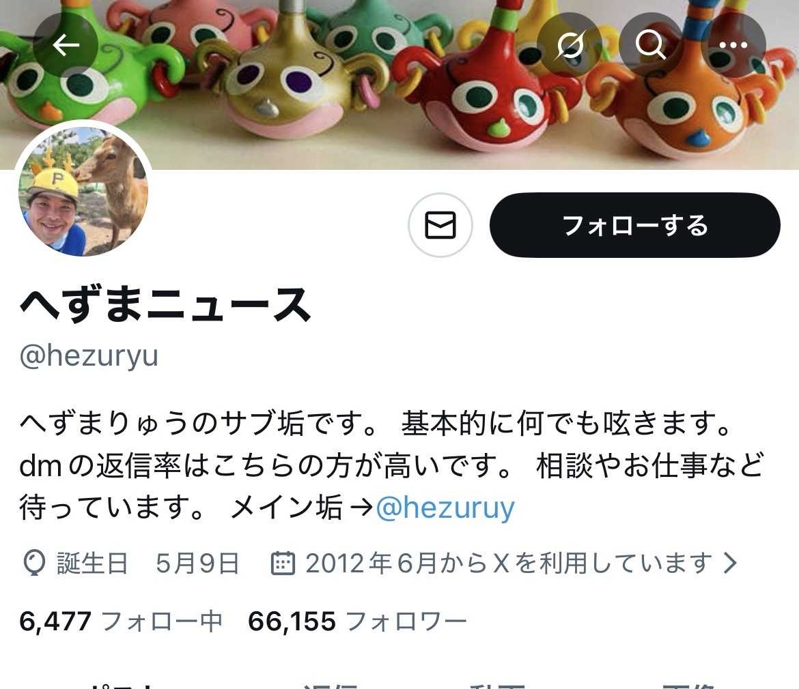The width and height of the screenshot is (799, 689).
Task: Select the posts tab at bottom left
Action: [x=122, y=685]
